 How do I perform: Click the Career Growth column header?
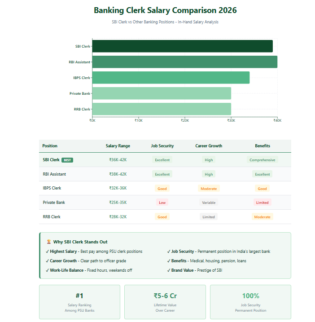coord(209,146)
